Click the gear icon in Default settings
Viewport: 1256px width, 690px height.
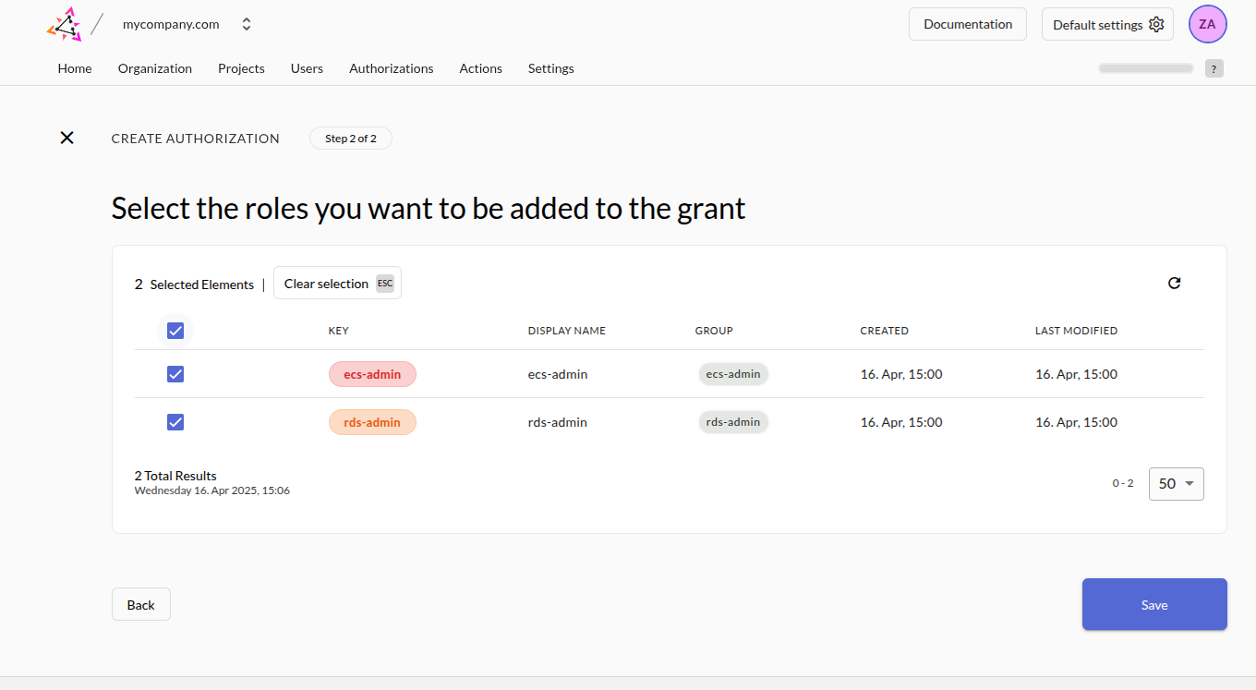tap(1156, 25)
